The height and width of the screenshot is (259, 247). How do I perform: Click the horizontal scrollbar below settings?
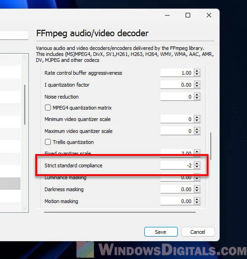(x=120, y=212)
